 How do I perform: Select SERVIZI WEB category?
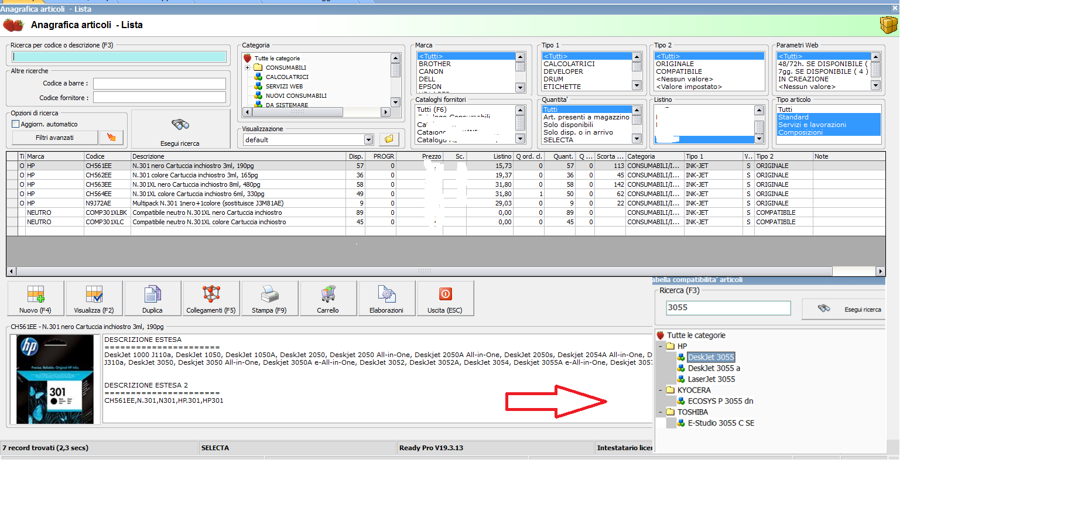click(284, 86)
